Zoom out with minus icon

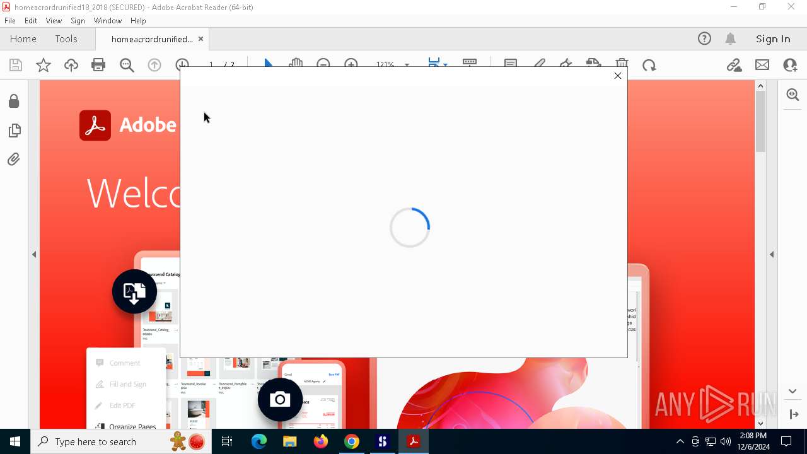pyautogui.click(x=323, y=64)
